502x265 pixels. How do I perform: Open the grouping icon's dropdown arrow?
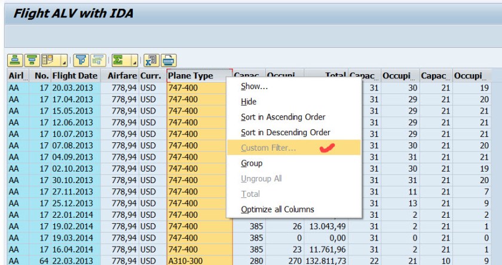[64, 60]
